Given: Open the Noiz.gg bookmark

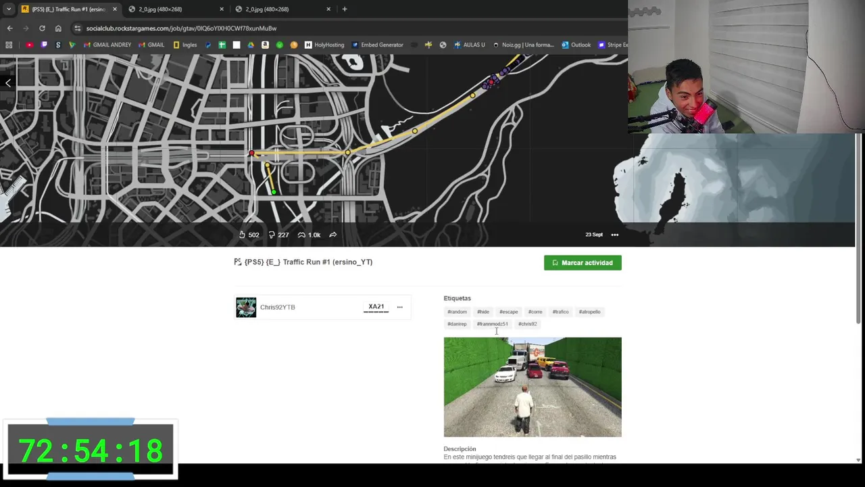Looking at the screenshot, I should pyautogui.click(x=523, y=45).
